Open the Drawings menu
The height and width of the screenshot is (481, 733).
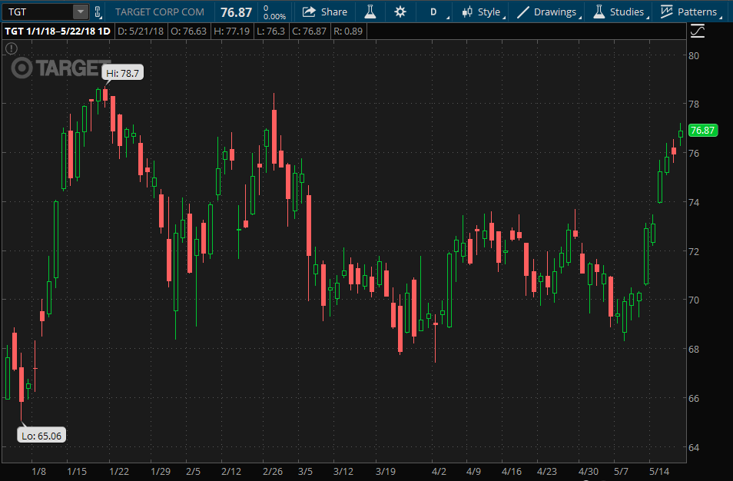click(x=549, y=12)
